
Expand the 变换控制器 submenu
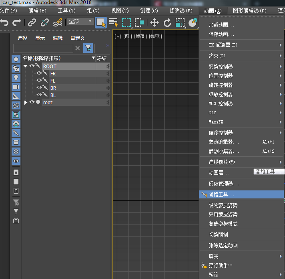pyautogui.click(x=242, y=67)
